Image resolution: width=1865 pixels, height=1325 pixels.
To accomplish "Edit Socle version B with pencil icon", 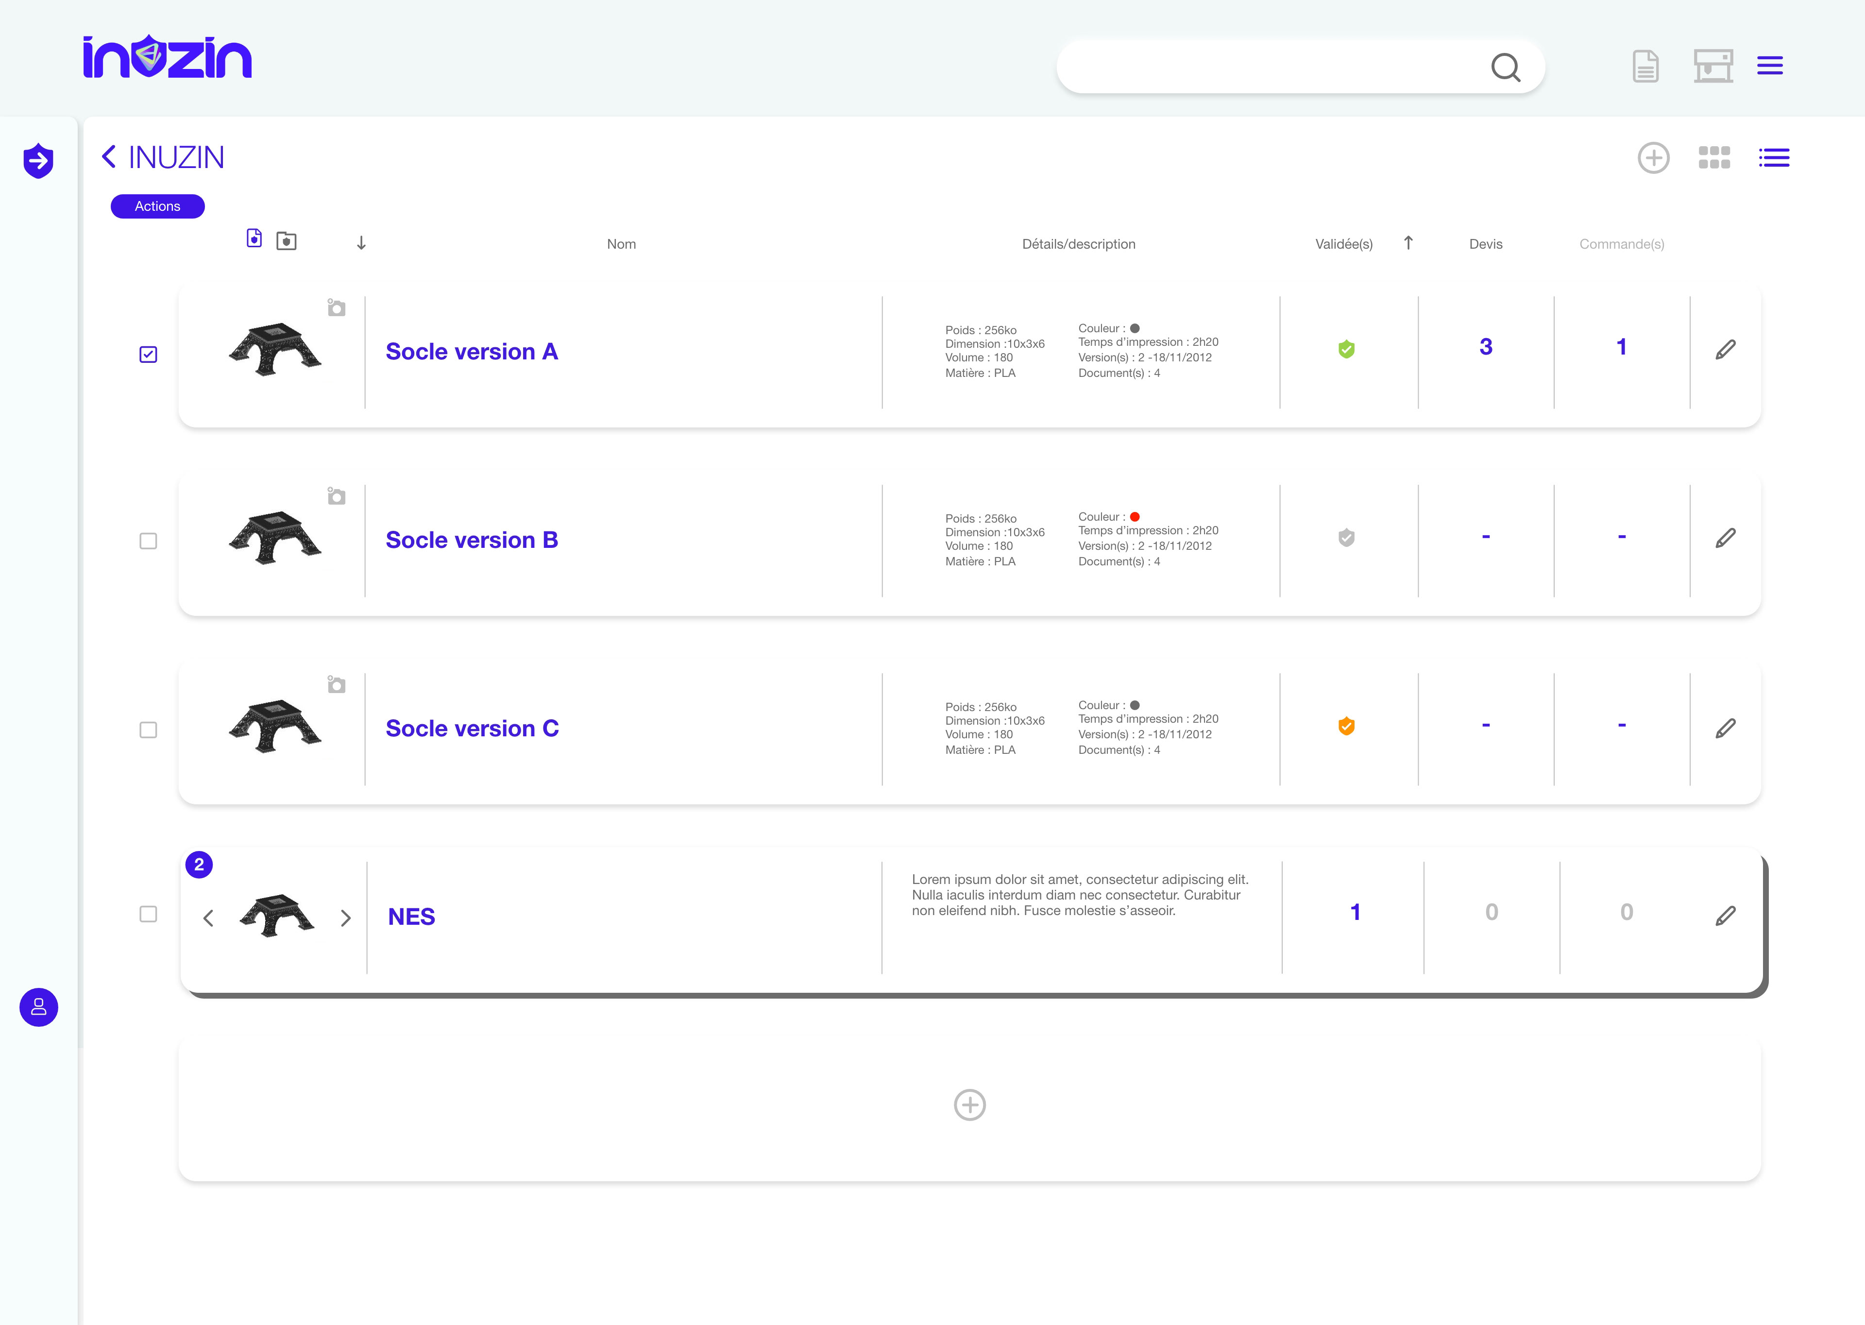I will (x=1725, y=539).
